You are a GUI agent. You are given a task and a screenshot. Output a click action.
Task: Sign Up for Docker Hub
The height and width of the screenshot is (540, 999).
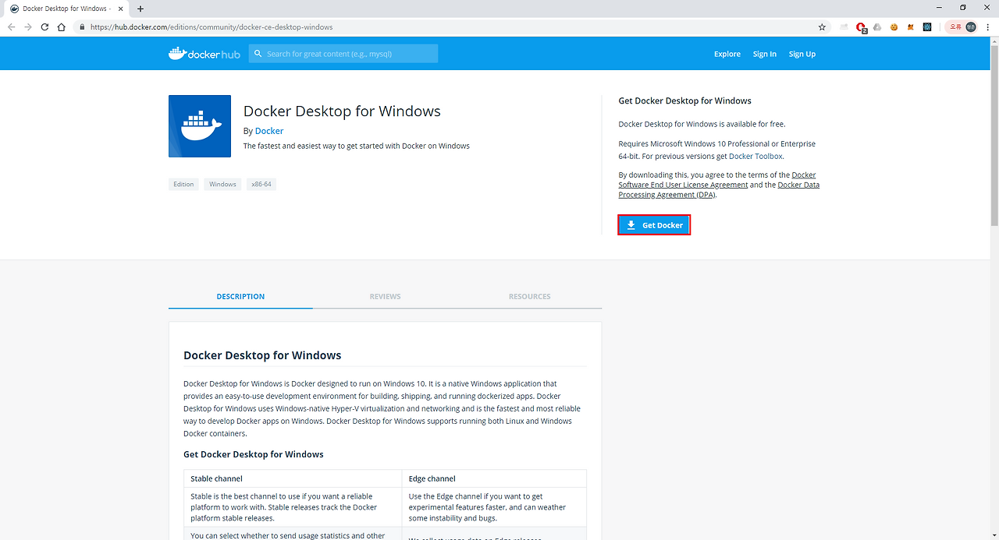click(802, 53)
